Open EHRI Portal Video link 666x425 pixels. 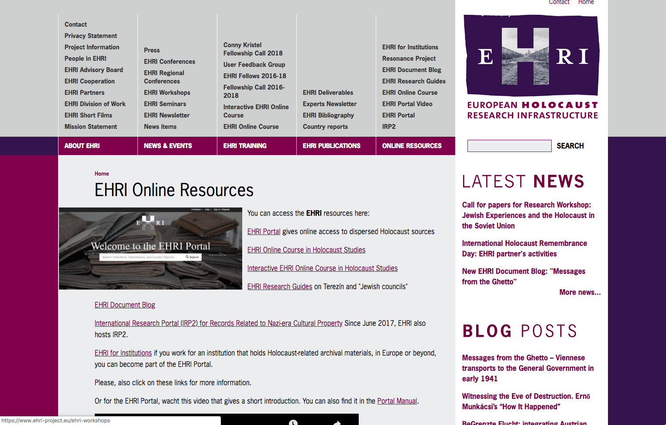click(407, 104)
